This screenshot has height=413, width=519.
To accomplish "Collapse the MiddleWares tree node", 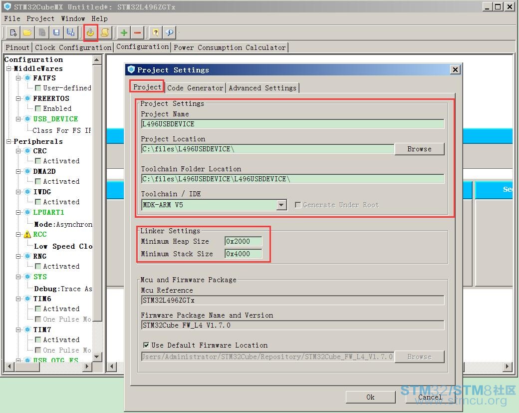I will pos(8,68).
